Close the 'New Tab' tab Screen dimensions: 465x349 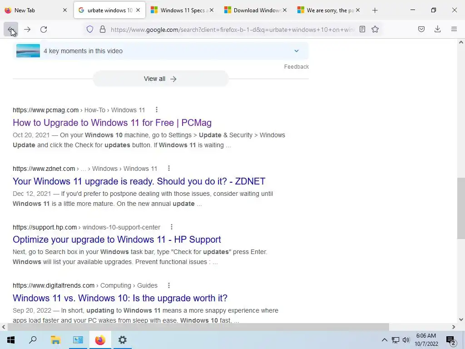65,10
